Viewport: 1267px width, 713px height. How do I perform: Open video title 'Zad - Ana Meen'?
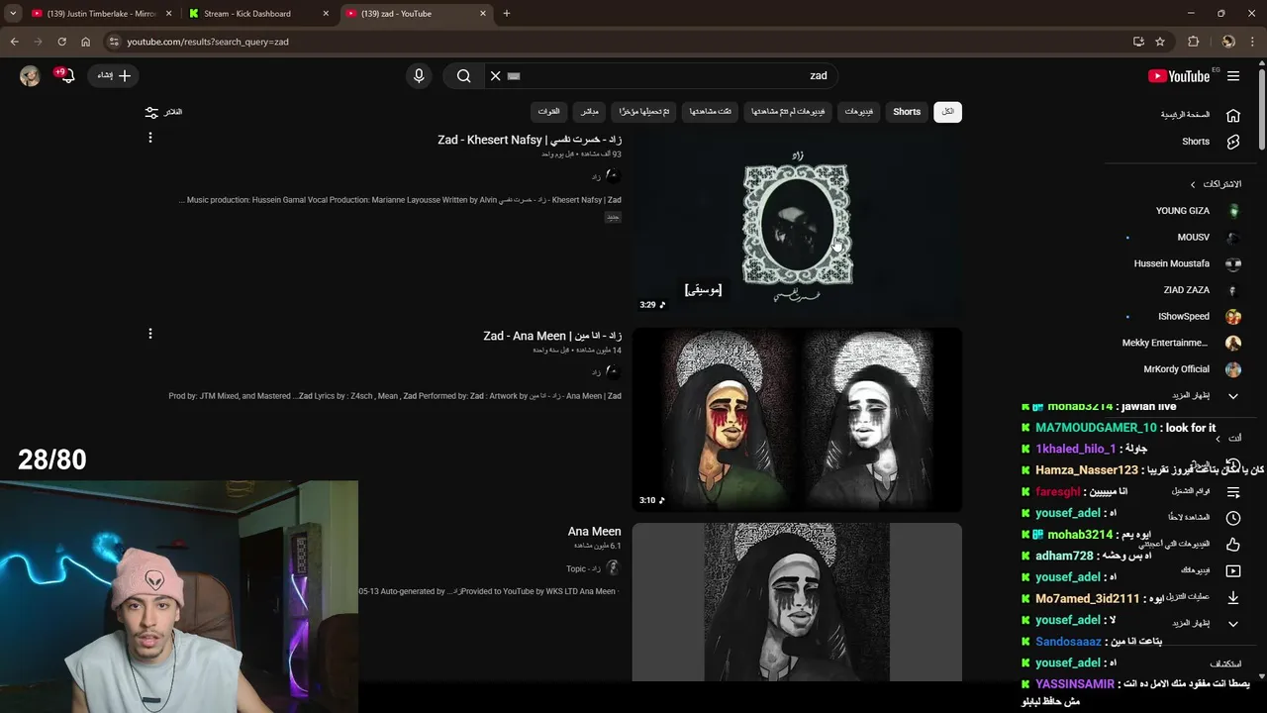point(552,336)
